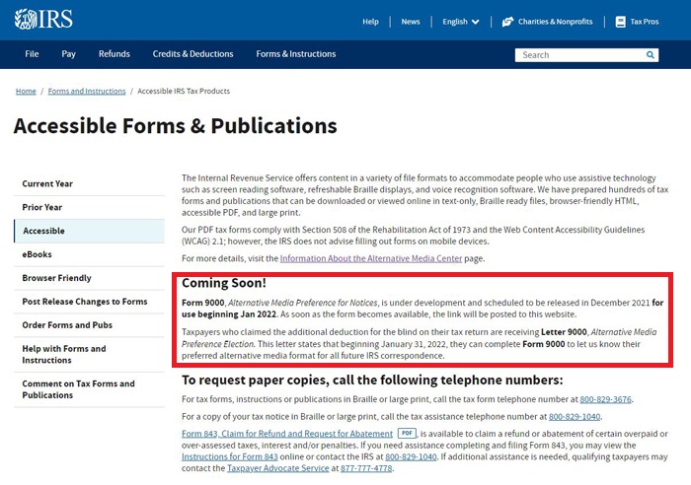Open Charities & Nonprofits link
This screenshot has height=485, width=691.
[x=555, y=22]
